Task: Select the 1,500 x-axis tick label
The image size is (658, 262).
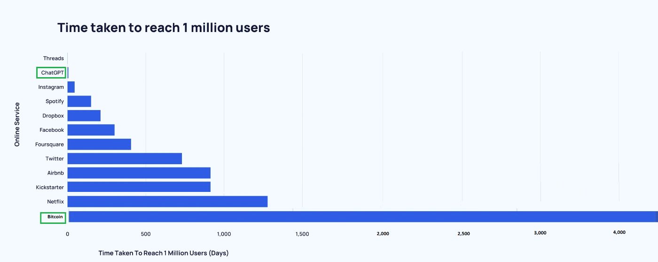Action: (x=302, y=234)
